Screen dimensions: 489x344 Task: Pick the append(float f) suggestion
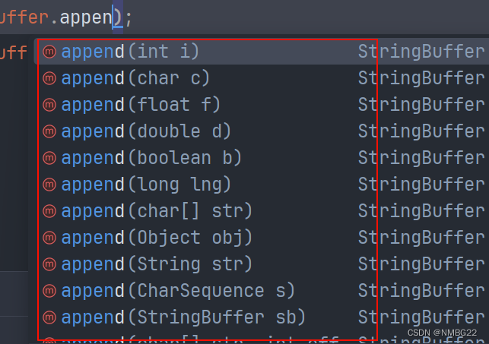tap(262, 105)
